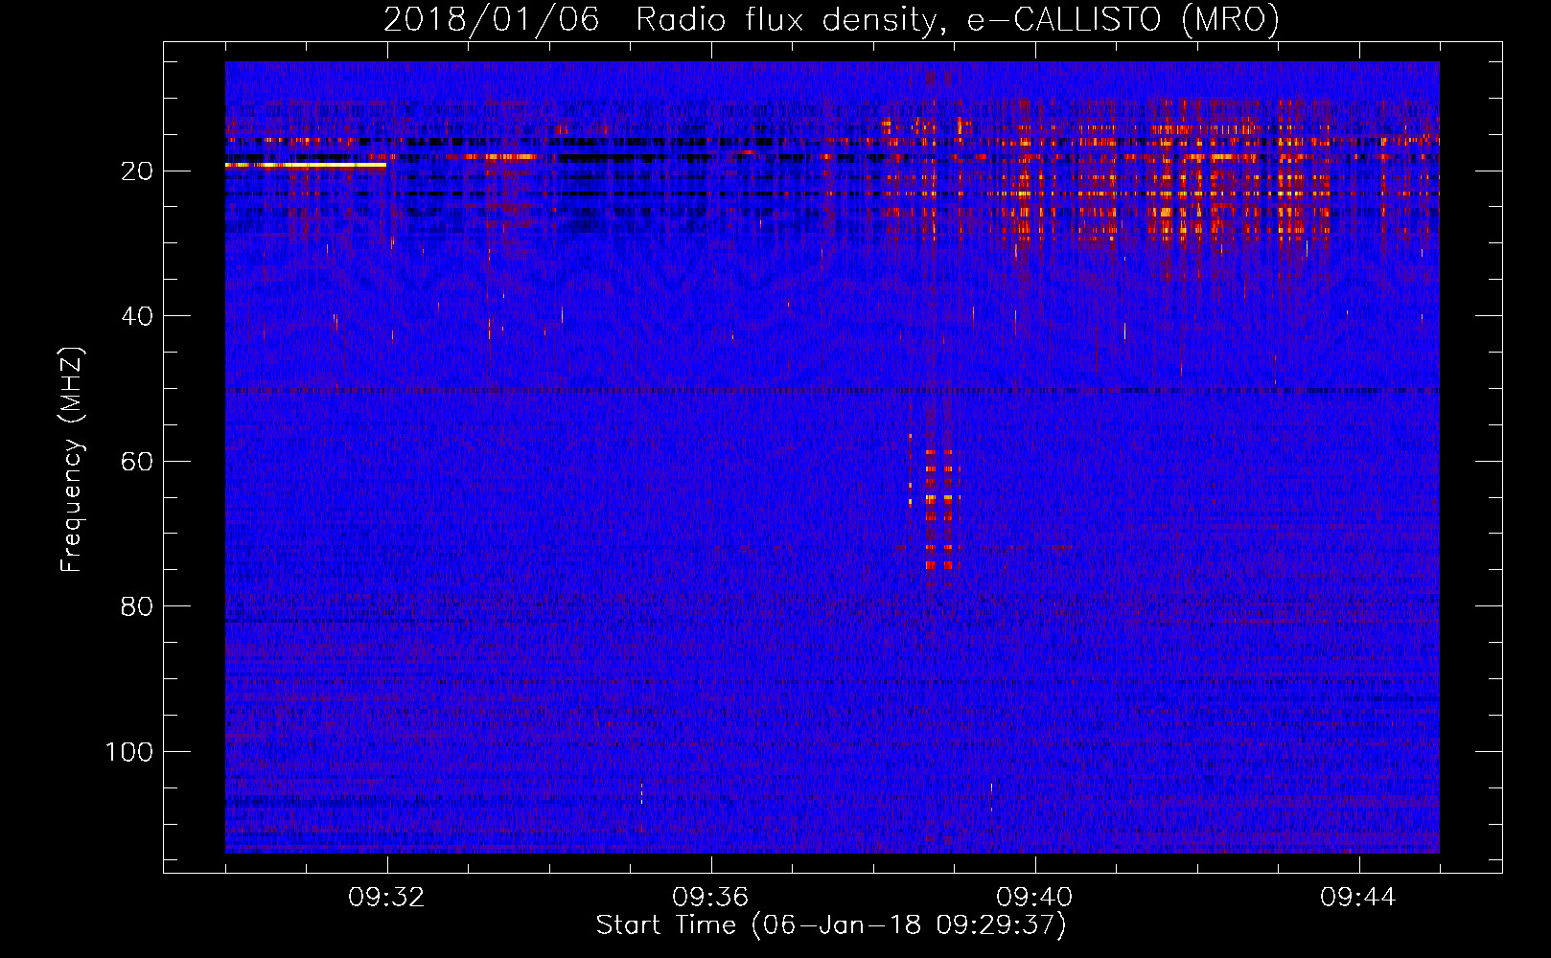Click the date '2018/01/06' in title

coord(492,20)
